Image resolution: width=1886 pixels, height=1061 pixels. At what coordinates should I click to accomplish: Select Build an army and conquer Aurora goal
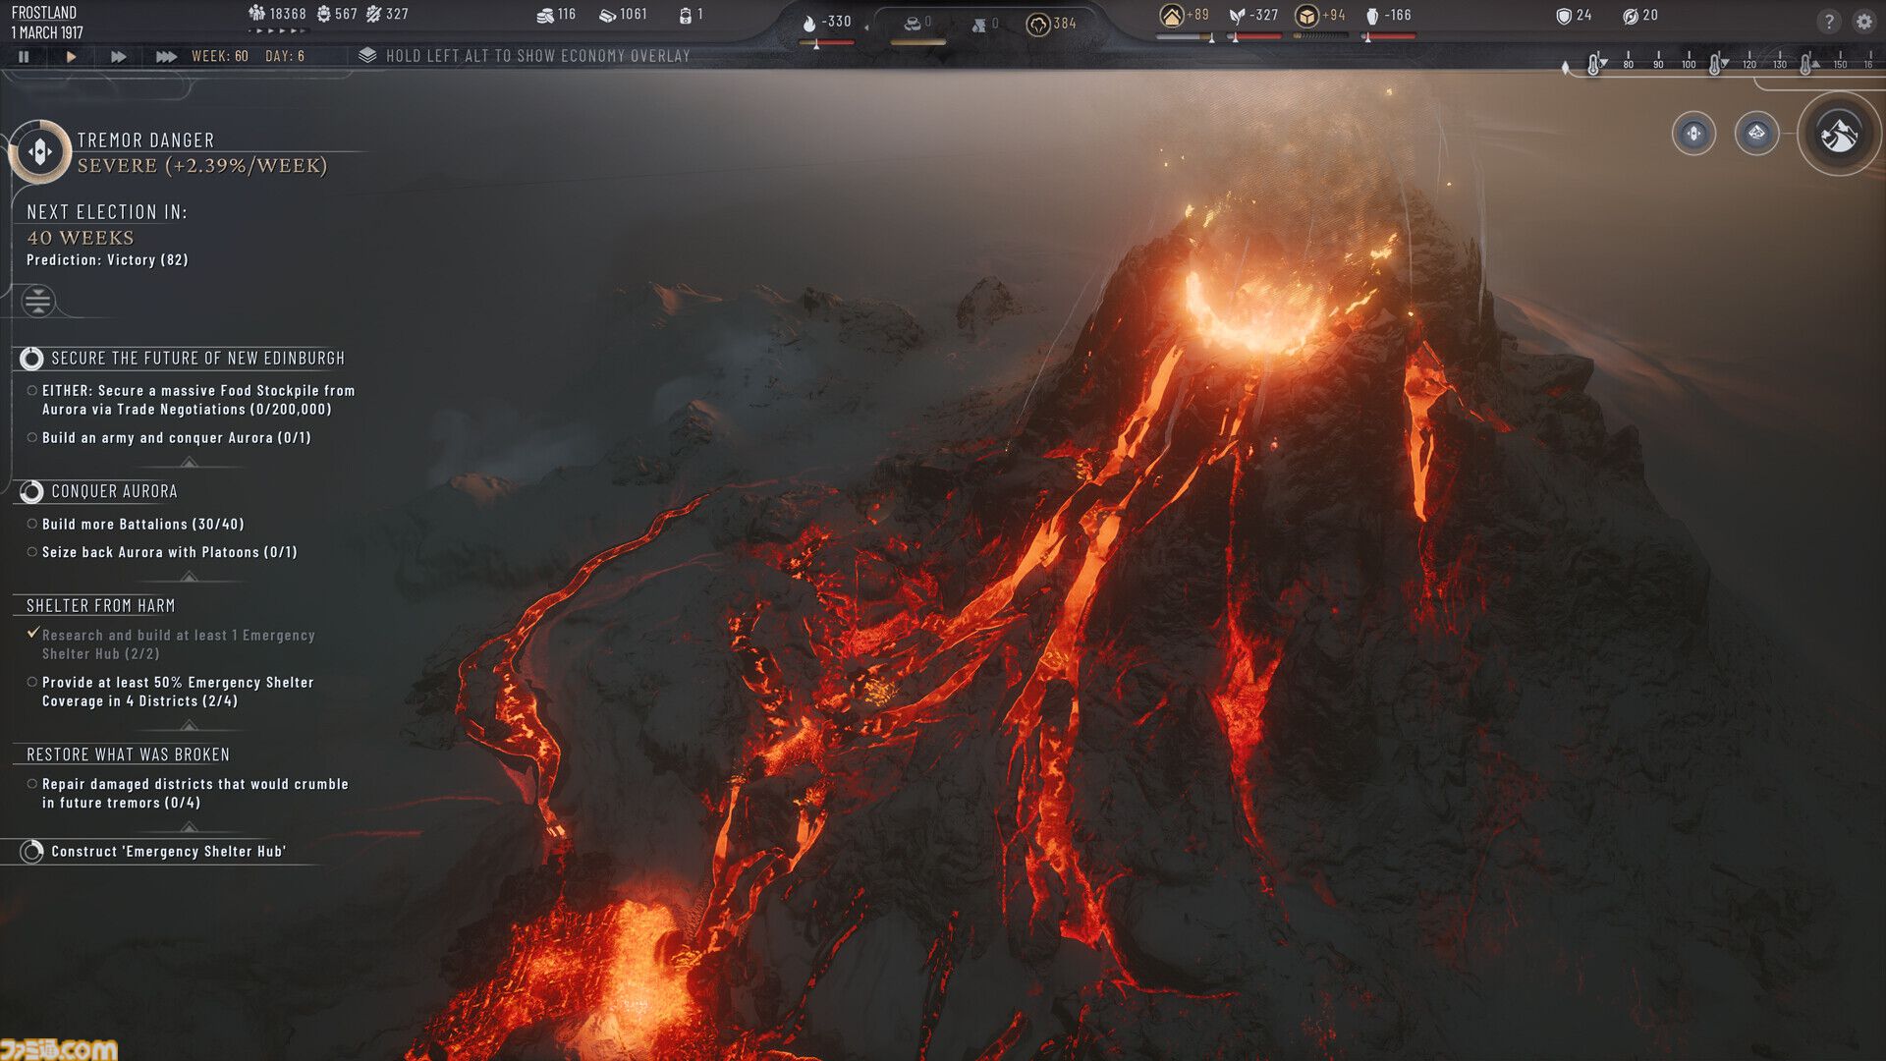169,438
